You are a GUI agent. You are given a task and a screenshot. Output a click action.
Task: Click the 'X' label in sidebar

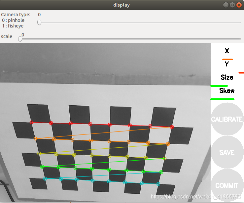click(227, 51)
